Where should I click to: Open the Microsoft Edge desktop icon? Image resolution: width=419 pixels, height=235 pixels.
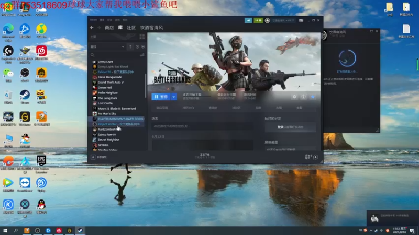click(8, 33)
